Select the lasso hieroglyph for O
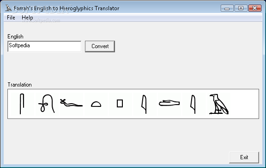 click(46, 104)
